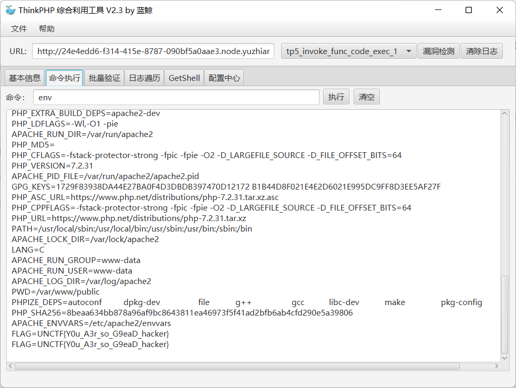The height and width of the screenshot is (388, 516).
Task: Click the APACHE_PID_FILE line
Action: coord(105,176)
